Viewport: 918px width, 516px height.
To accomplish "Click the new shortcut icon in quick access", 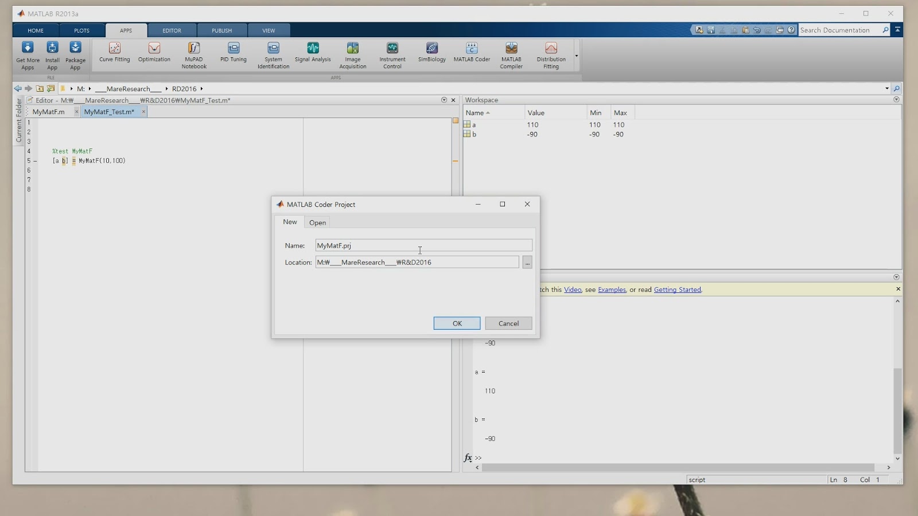I will tap(699, 30).
